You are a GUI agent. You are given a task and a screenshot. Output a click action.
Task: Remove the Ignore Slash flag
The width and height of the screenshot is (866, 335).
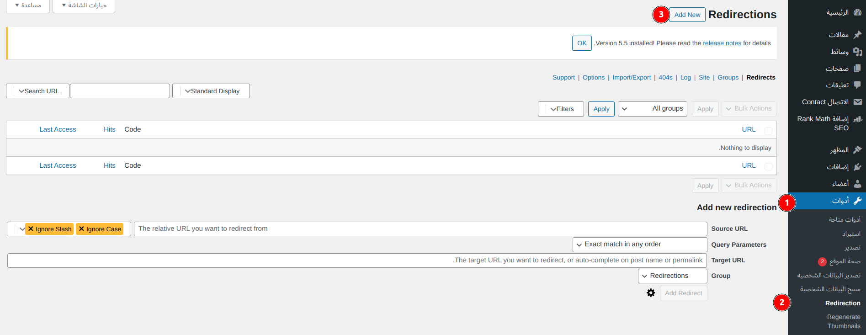click(31, 229)
